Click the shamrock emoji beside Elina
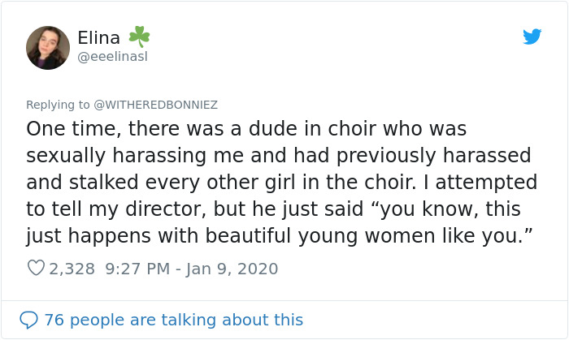The width and height of the screenshot is (569, 340). tap(138, 37)
